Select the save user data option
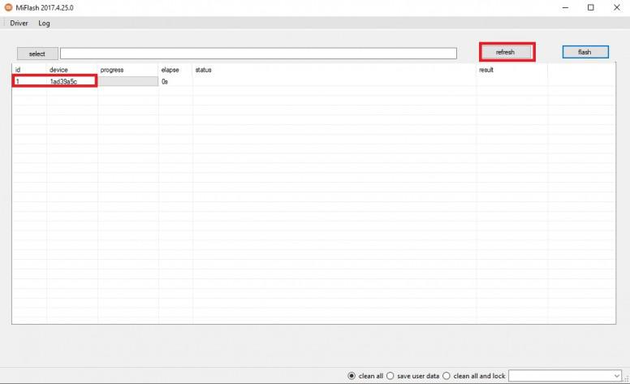The width and height of the screenshot is (630, 384). tap(413, 376)
